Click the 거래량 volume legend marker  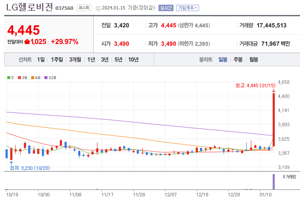[284, 177]
